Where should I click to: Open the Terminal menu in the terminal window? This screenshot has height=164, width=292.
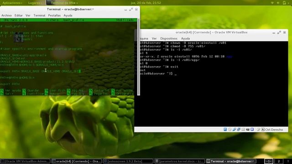pos(39,15)
